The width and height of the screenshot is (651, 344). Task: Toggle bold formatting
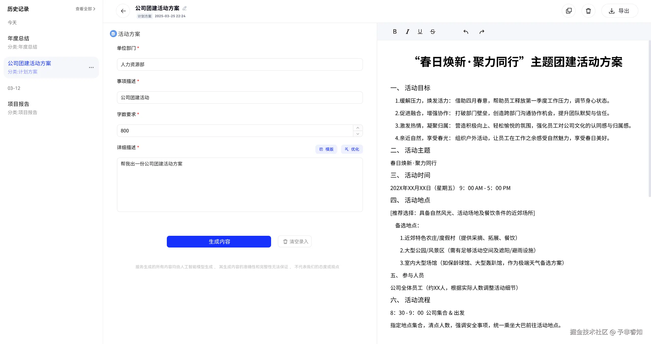click(395, 32)
